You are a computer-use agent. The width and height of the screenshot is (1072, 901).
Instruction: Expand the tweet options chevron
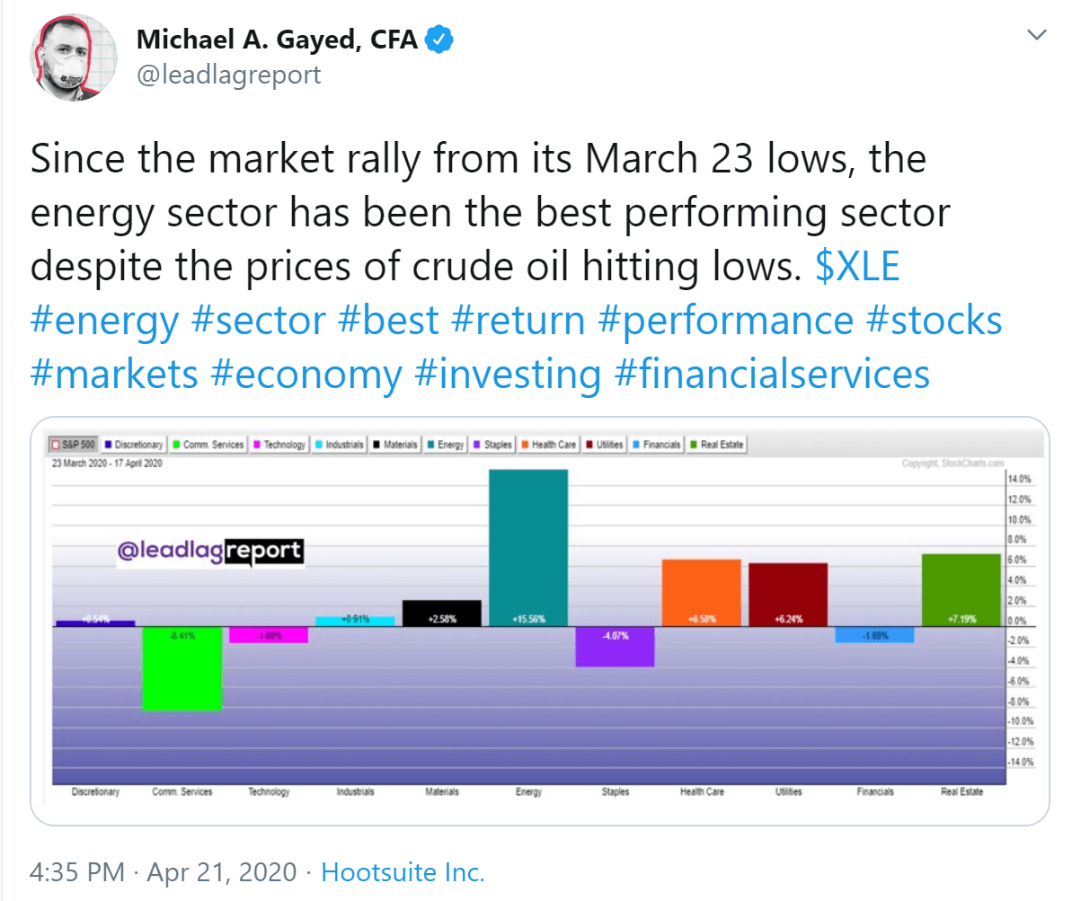click(1036, 35)
